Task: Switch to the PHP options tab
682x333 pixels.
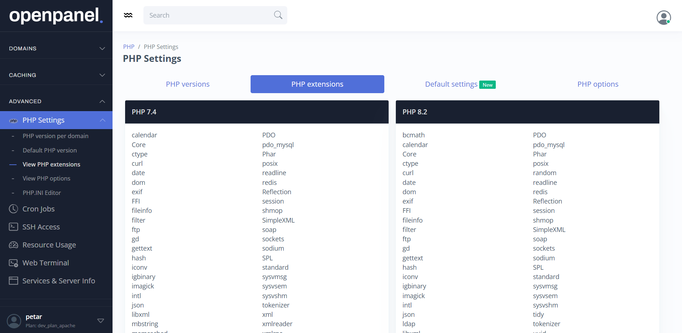Action: point(598,84)
